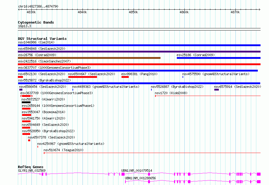The width and height of the screenshot is (269, 185).
Task: Click the thin red nsv1720 variant line
Action: [x=208, y=96]
